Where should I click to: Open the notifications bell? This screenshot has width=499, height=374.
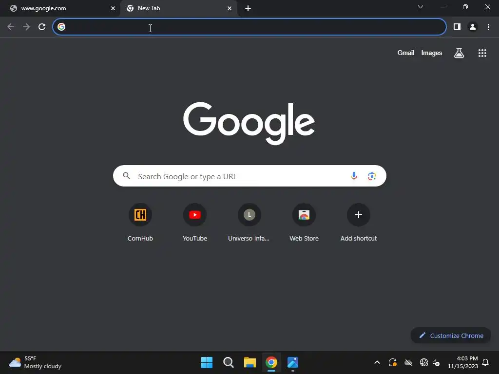click(485, 362)
